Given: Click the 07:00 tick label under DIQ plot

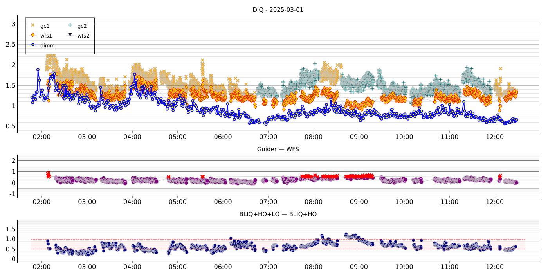Looking at the screenshot, I should tap(268, 137).
